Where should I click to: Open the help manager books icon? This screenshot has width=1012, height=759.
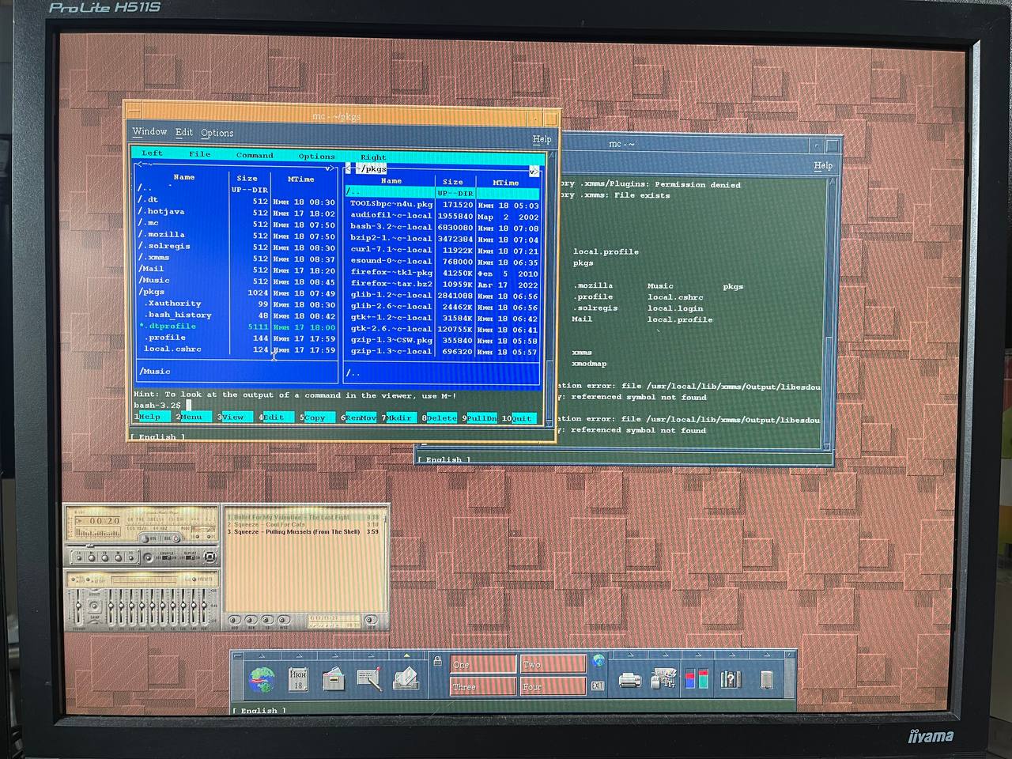pos(731,679)
